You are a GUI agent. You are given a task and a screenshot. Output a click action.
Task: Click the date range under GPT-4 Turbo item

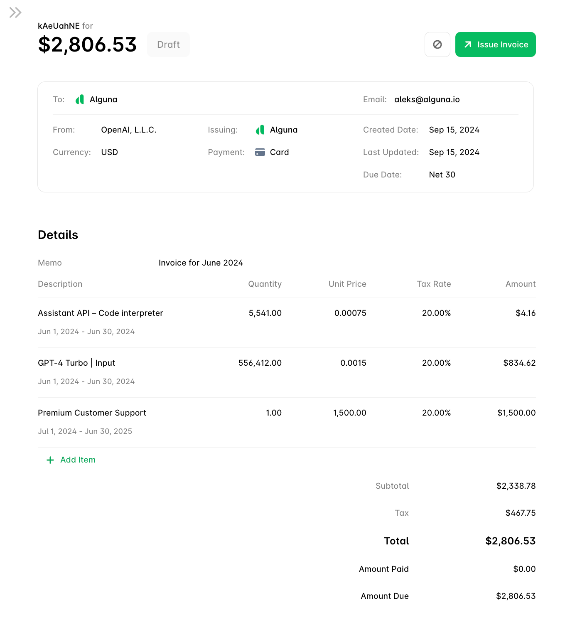(86, 381)
